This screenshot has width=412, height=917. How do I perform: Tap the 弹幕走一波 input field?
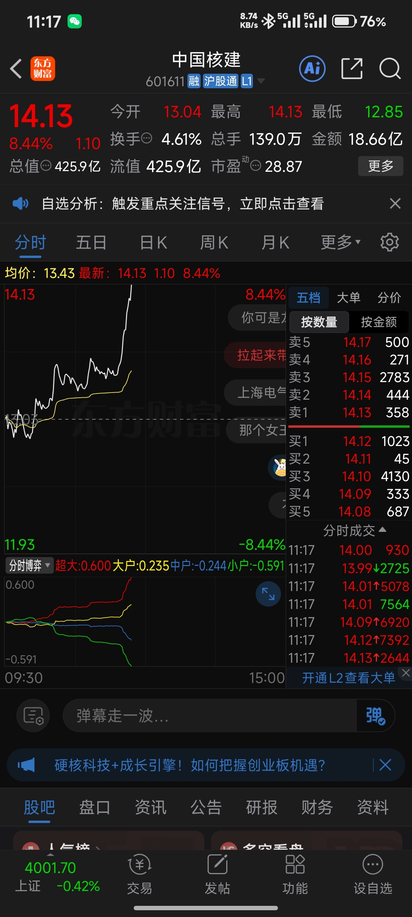(209, 715)
